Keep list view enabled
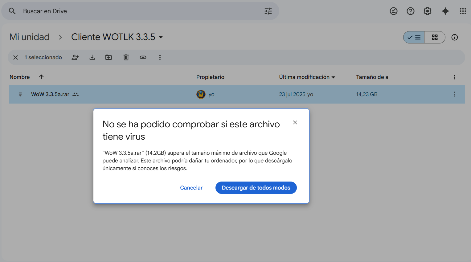471x262 pixels. (x=414, y=37)
